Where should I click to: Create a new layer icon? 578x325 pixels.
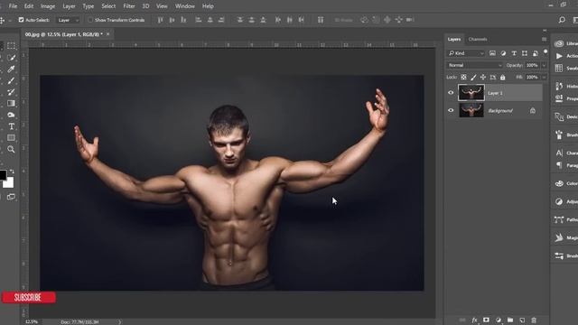click(x=522, y=320)
